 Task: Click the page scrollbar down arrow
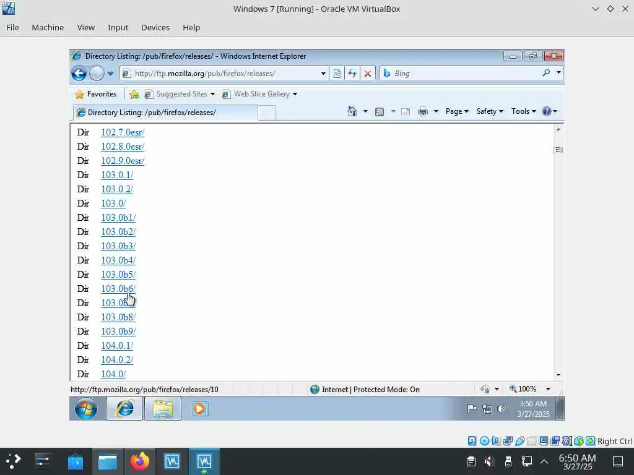558,375
